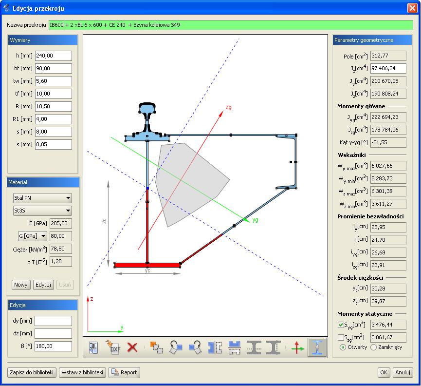Click Wstaw z biblioteki button

[82, 372]
